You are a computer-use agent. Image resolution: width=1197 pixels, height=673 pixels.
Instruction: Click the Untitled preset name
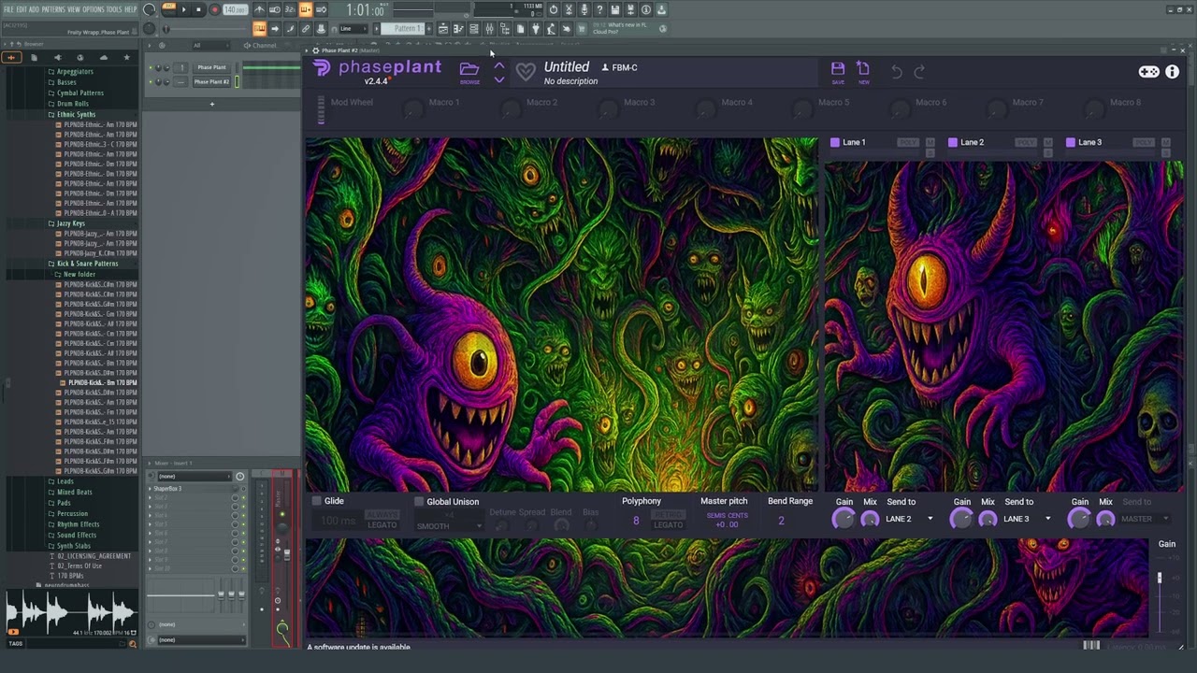(x=567, y=67)
